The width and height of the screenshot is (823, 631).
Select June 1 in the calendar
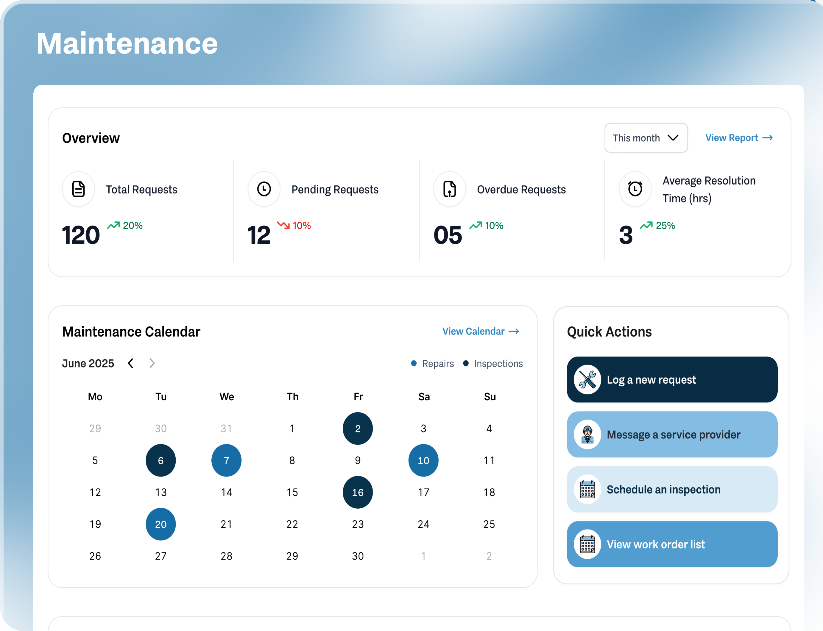coord(292,429)
